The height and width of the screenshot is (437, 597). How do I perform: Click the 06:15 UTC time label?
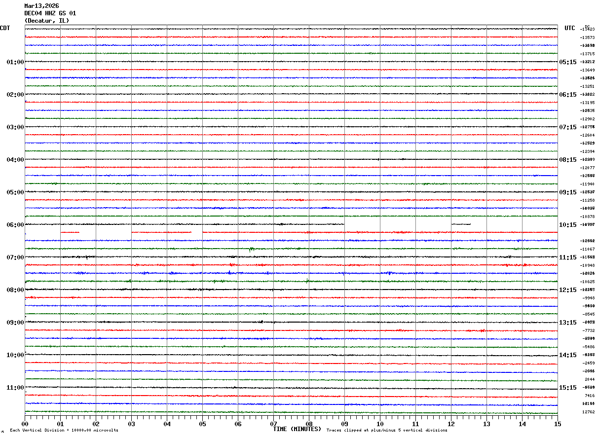568,95
